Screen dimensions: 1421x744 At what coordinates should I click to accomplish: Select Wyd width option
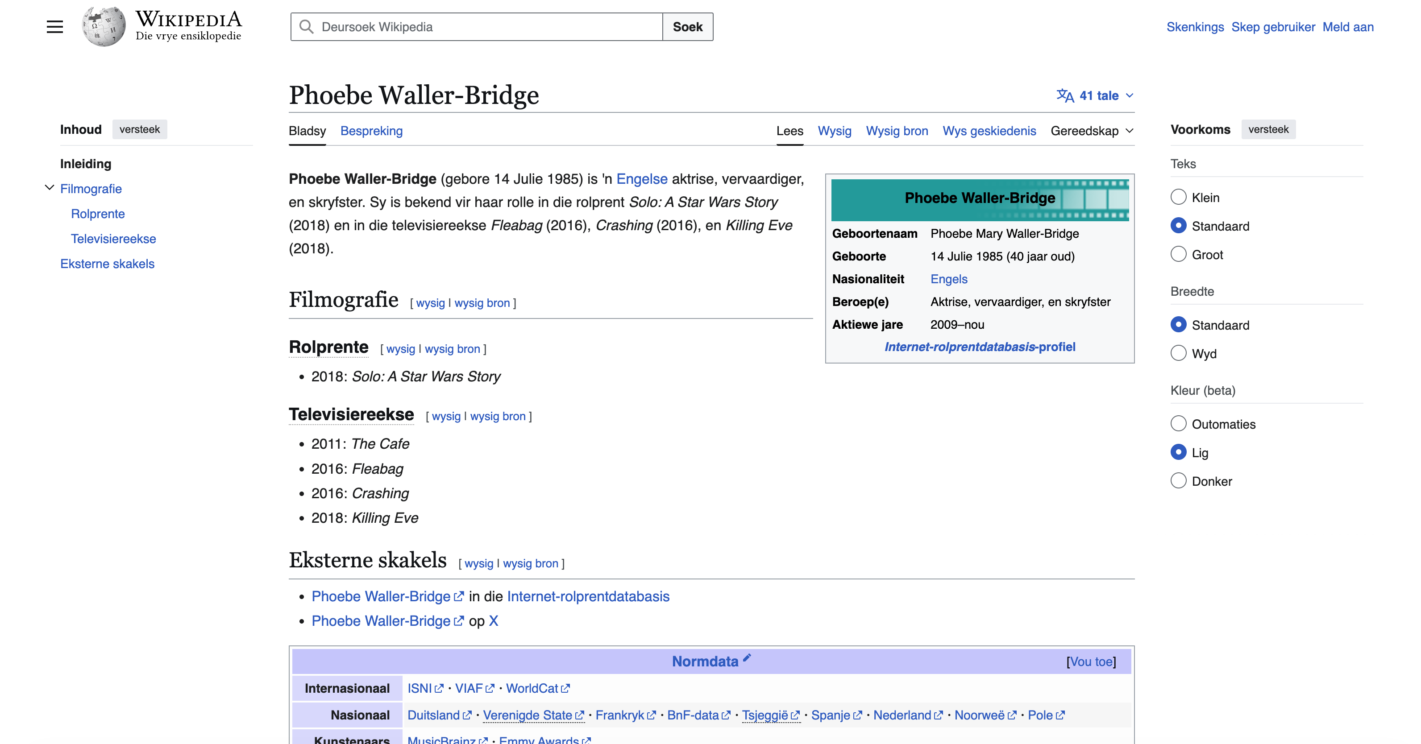[x=1178, y=353]
